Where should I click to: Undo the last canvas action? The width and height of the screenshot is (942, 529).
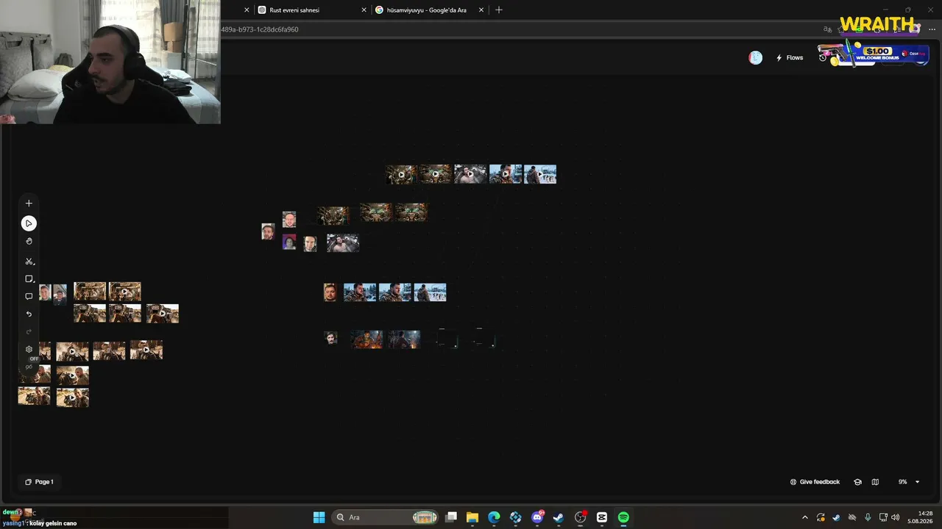(x=29, y=314)
